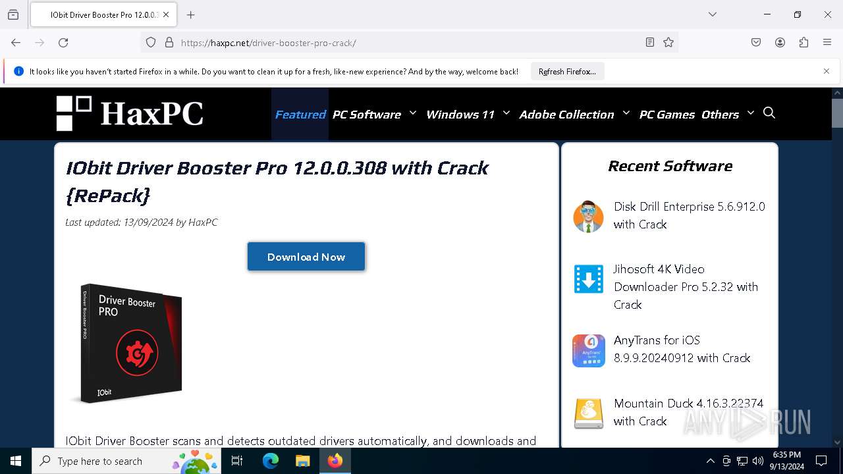Open File Explorer from taskbar

[x=302, y=461]
